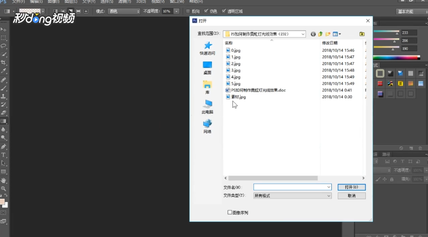Screen dimensions: 428x237
Task: Open the opacity 10% slider arrow
Action: [x=176, y=11]
